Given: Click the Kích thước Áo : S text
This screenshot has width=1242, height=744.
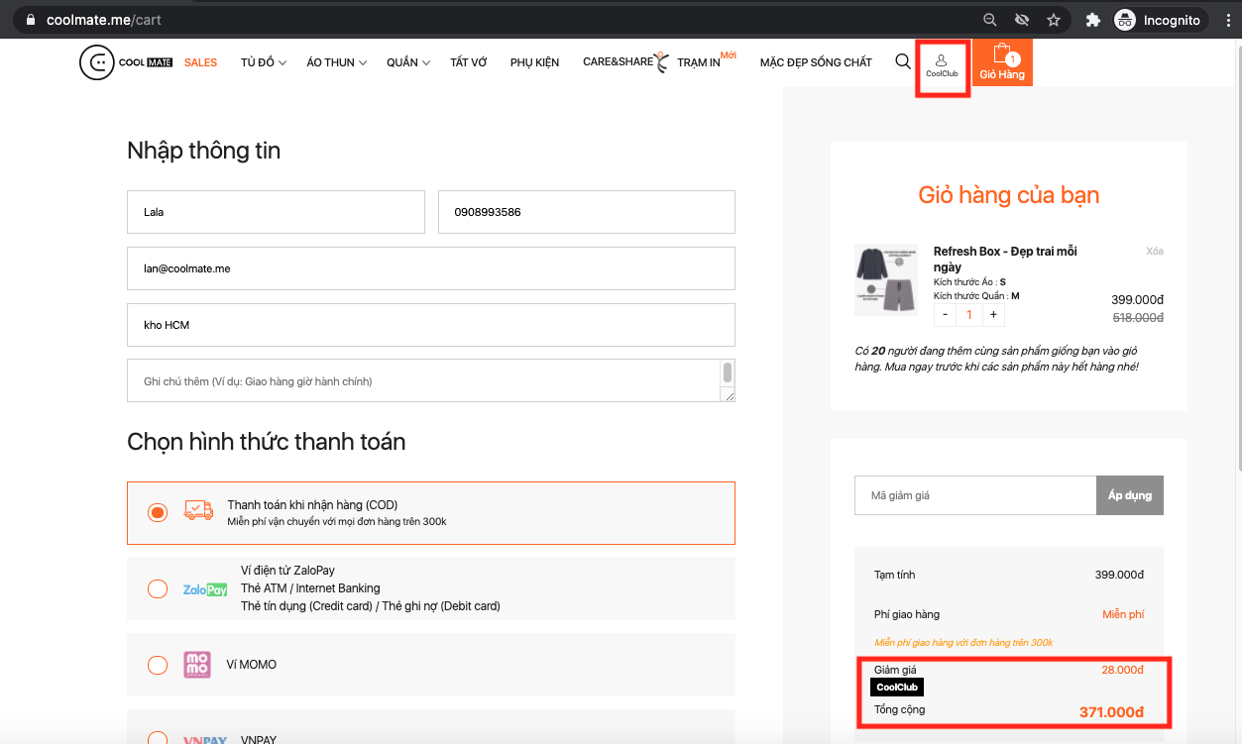Looking at the screenshot, I should click(x=970, y=282).
